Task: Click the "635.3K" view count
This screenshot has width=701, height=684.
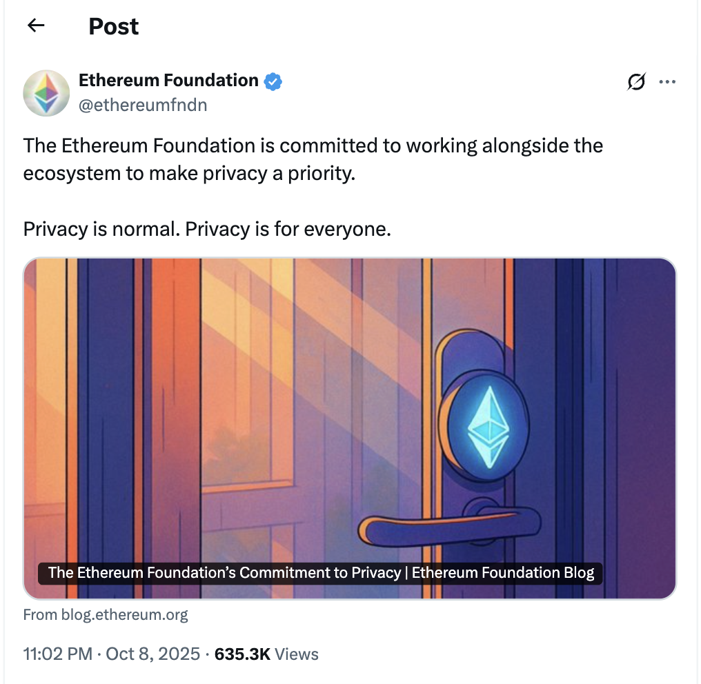Action: coord(242,654)
